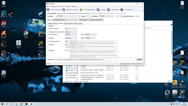The width and height of the screenshot is (188, 106).
Task: Open the Google Chrome desktop shortcut
Action: (26, 34)
